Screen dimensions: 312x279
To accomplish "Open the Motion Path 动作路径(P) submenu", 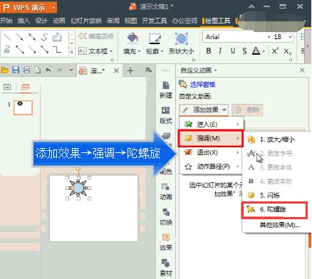I will point(212,167).
